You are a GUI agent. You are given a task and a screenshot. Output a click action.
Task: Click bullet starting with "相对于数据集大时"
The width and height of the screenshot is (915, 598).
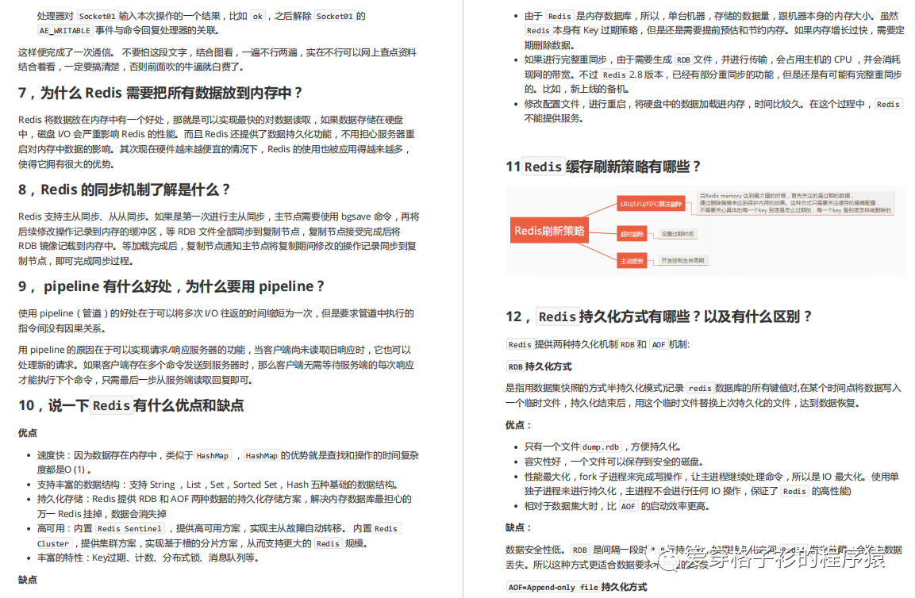coord(617,507)
